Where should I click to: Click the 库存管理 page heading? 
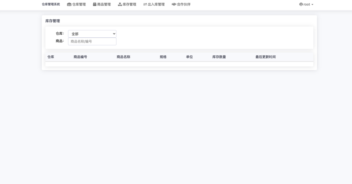pos(52,21)
